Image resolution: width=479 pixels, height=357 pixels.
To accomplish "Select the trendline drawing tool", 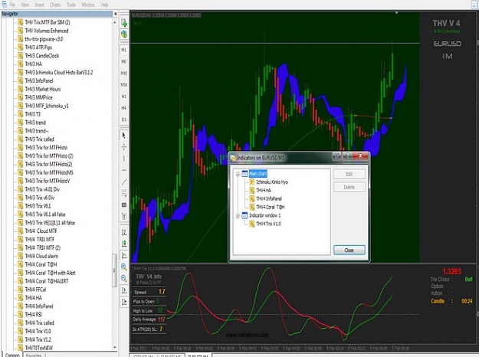I will coord(123,182).
